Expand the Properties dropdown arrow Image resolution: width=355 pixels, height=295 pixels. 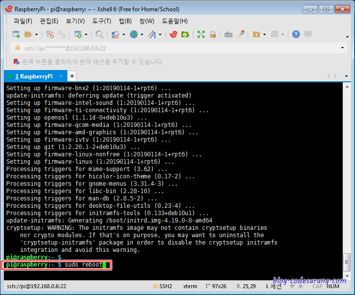click(86, 35)
